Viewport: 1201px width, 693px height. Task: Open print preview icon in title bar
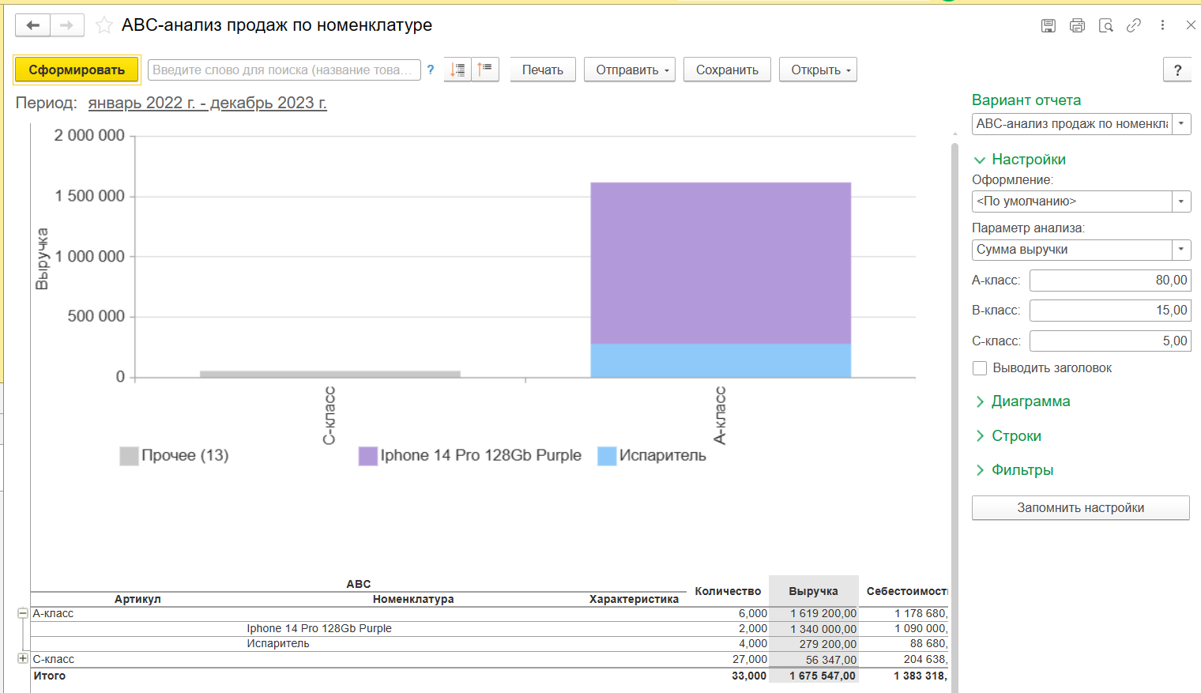[1105, 25]
